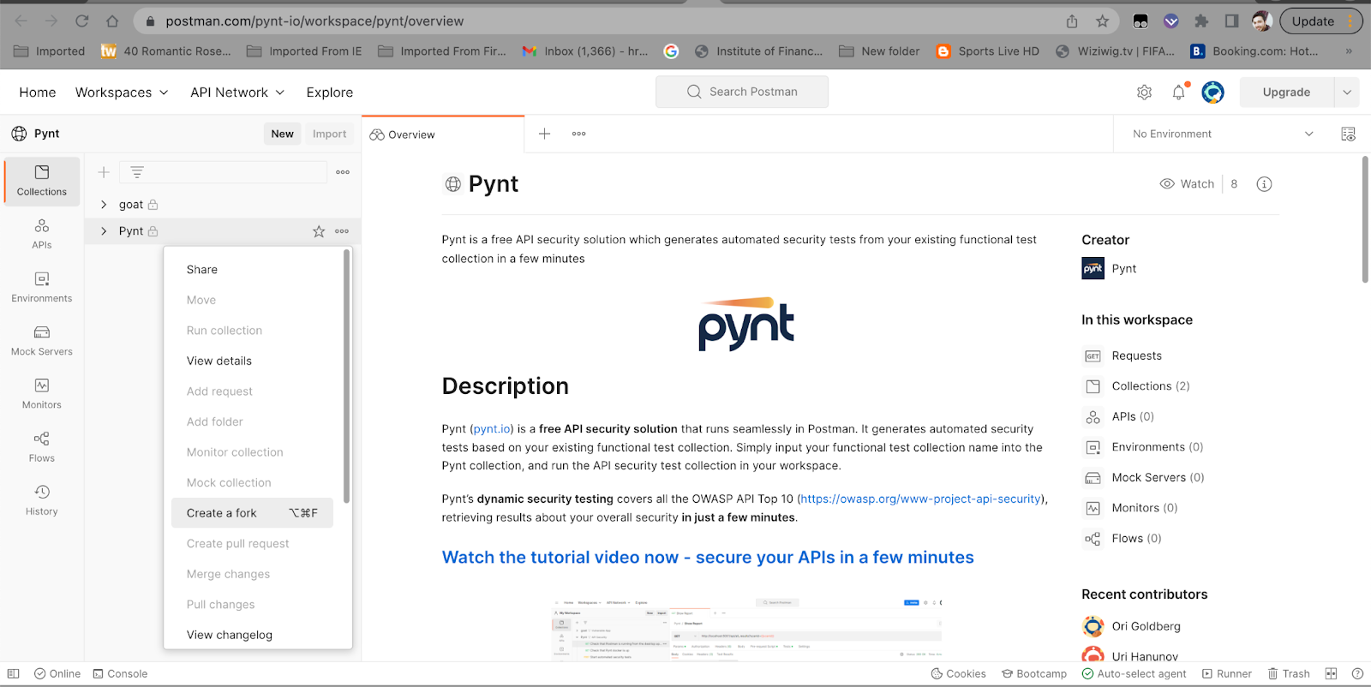Toggle Watch on the Pynt workspace

[1187, 184]
